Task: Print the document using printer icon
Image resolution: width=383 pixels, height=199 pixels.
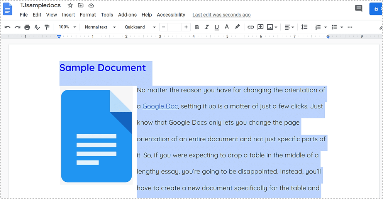Action: pos(27,27)
